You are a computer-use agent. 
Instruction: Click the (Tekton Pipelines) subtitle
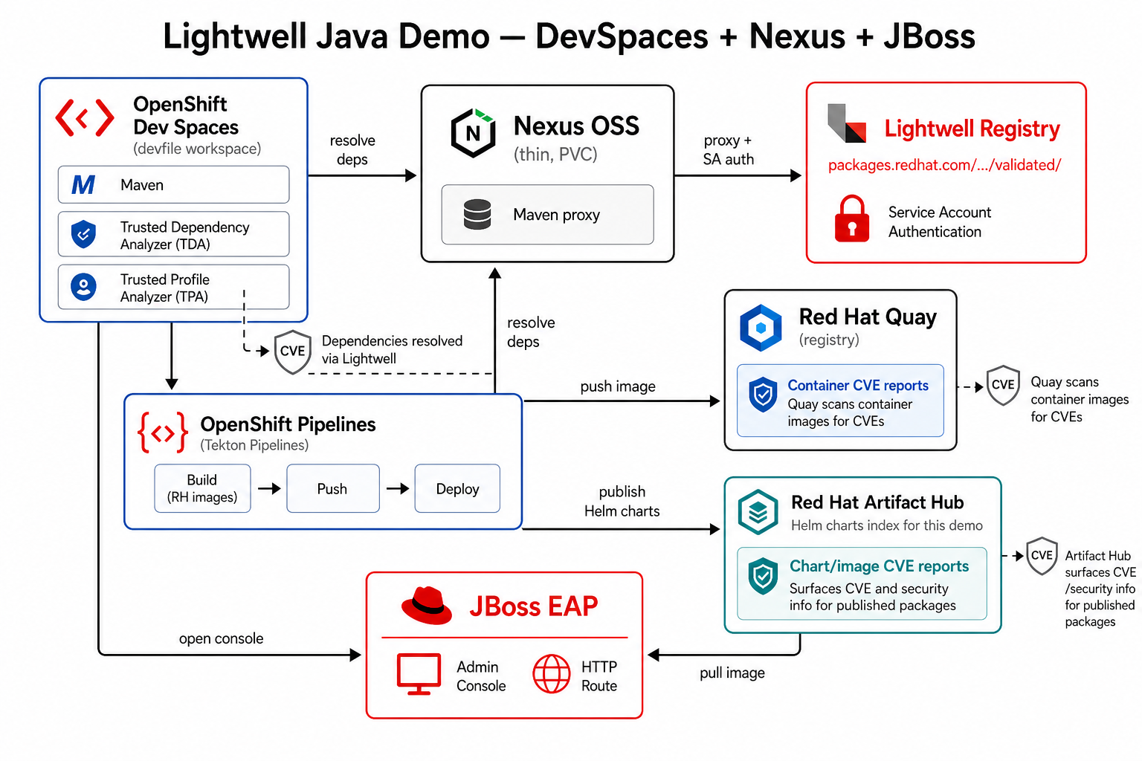point(254,445)
